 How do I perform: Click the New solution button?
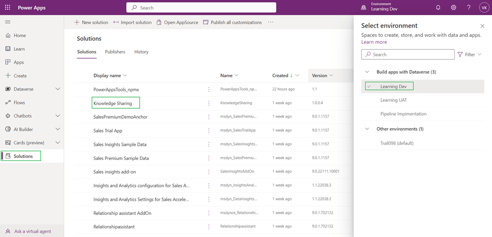(91, 22)
